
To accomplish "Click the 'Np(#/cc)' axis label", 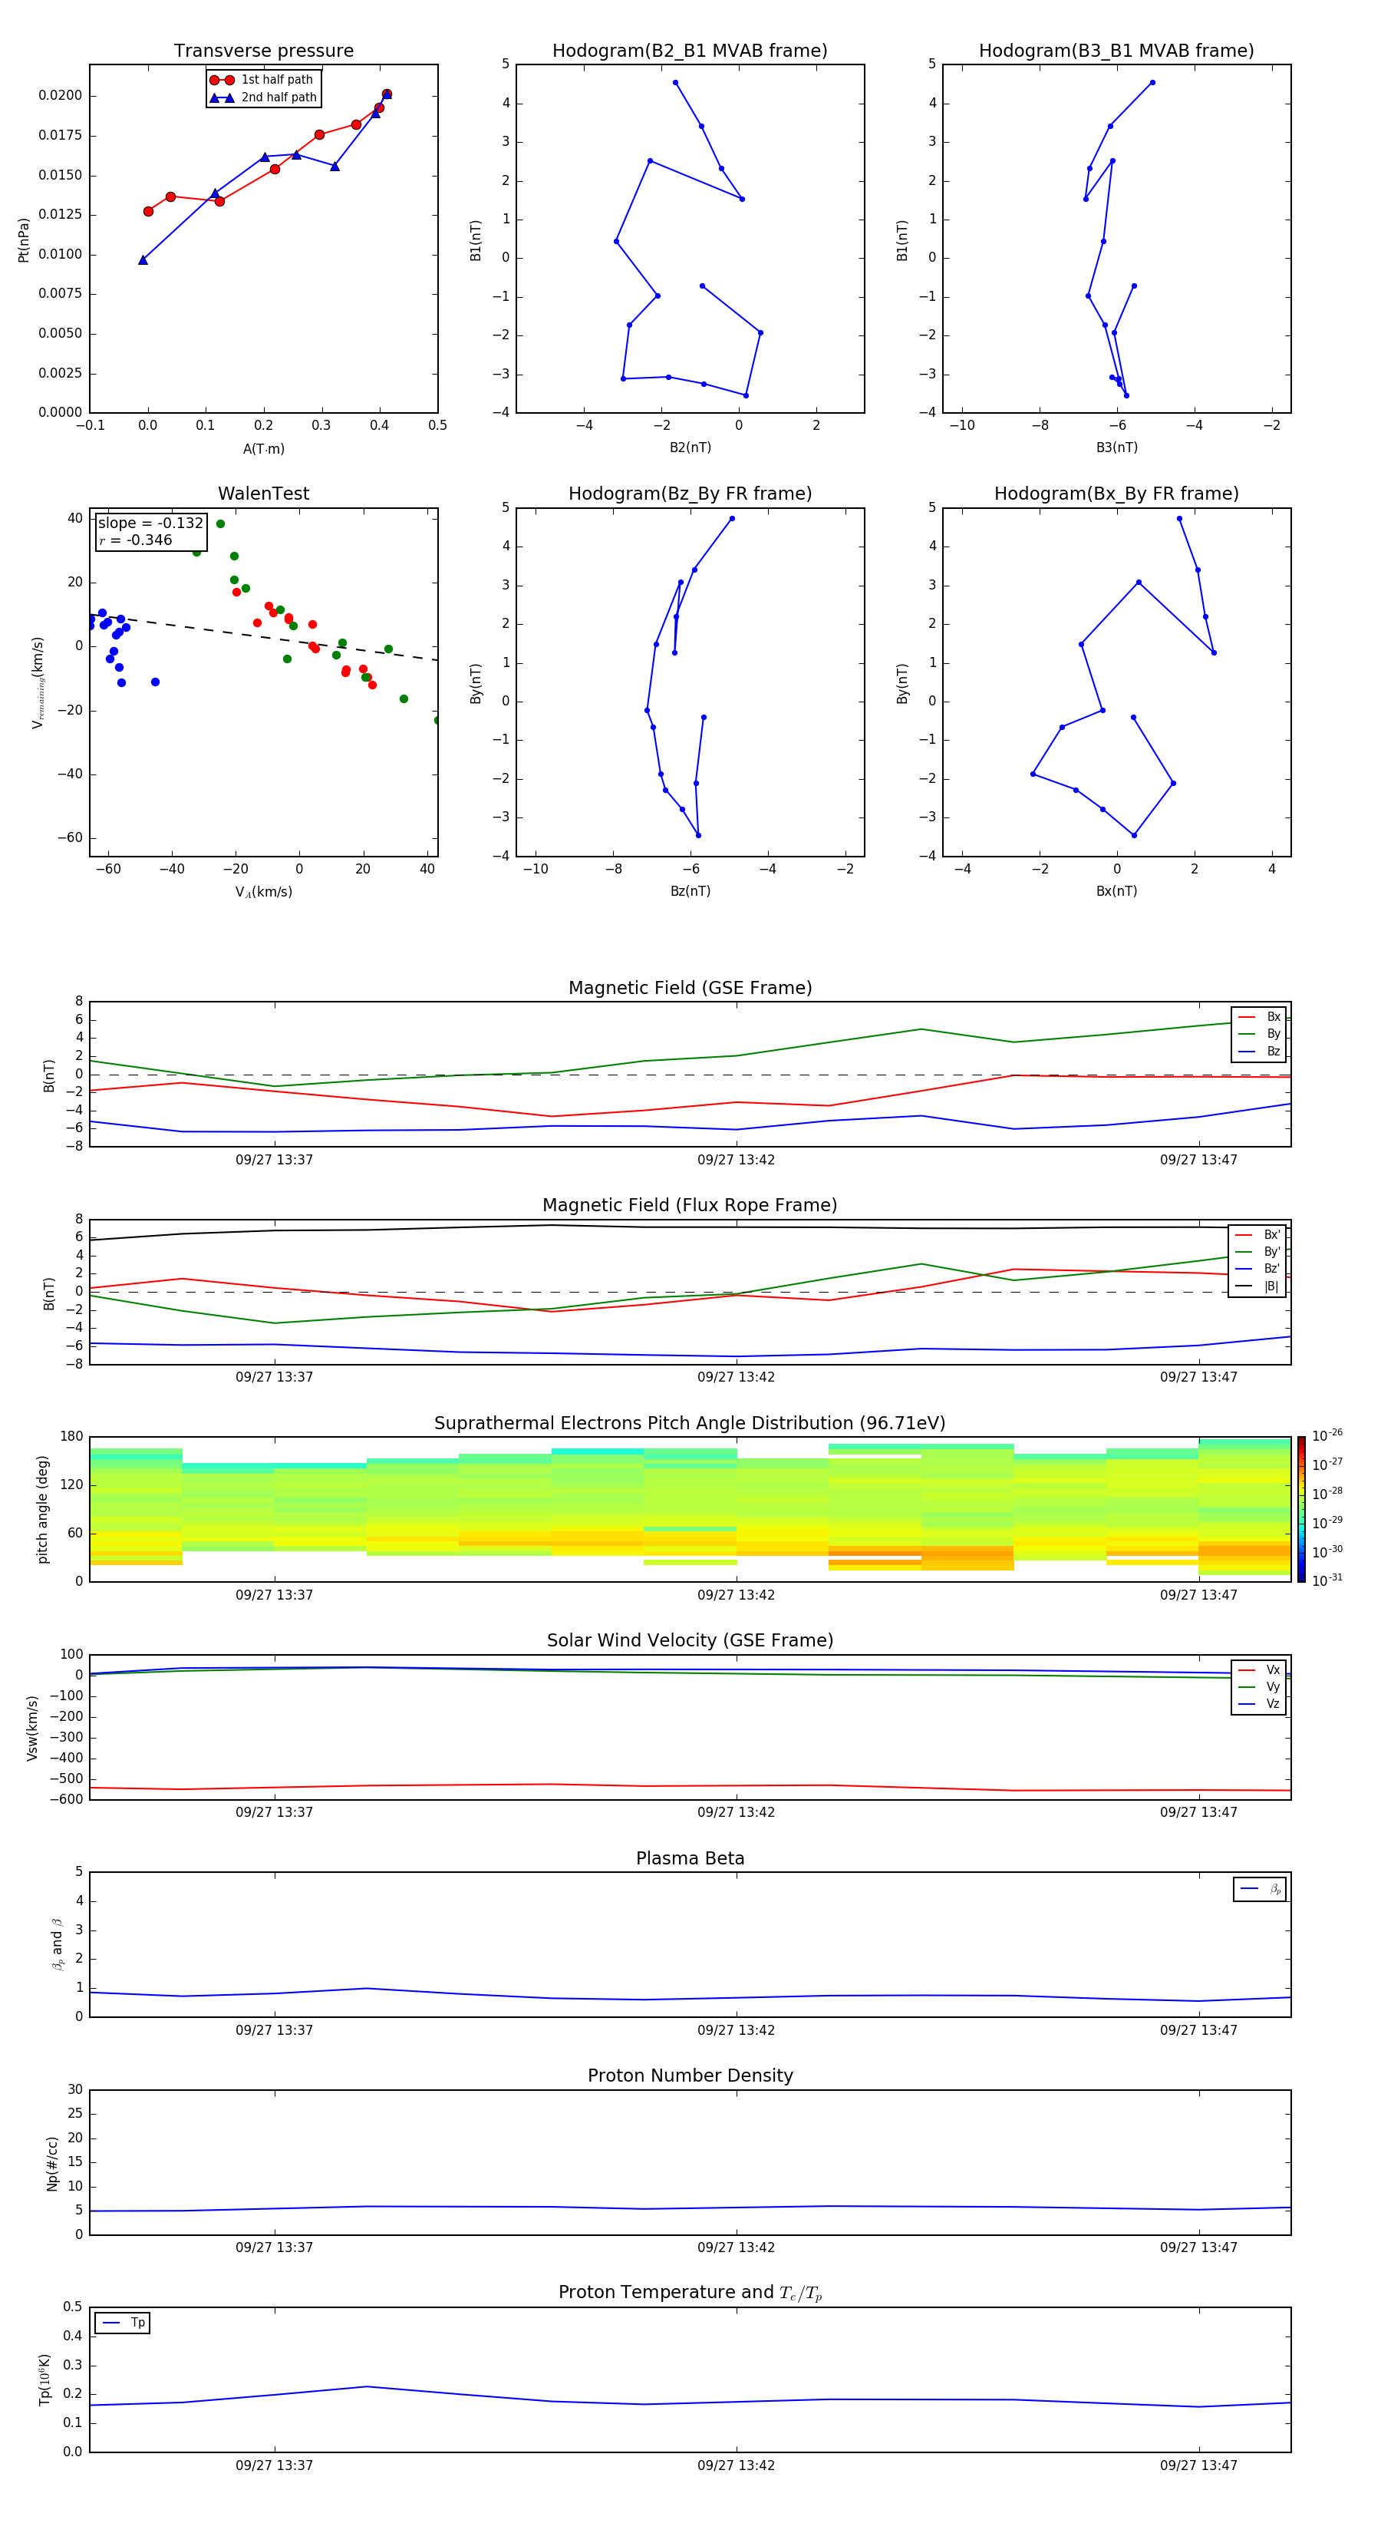I will tap(52, 2163).
